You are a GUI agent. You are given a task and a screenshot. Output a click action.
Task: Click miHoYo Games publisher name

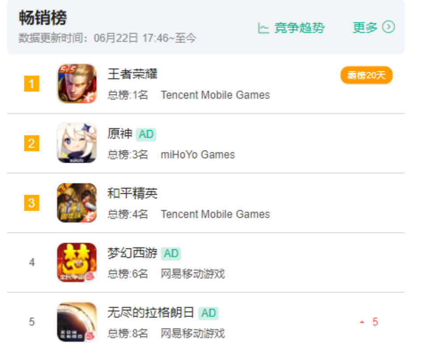point(198,155)
